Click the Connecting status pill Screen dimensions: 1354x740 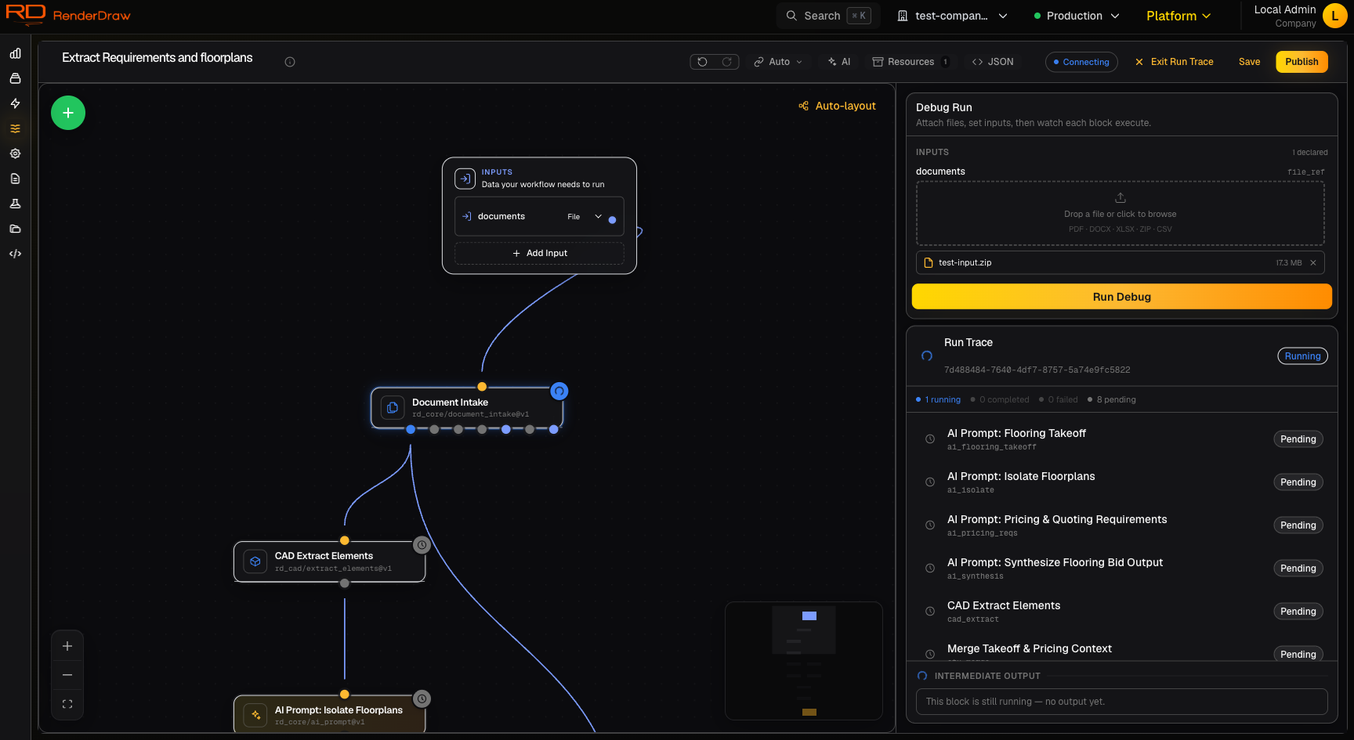[1081, 62]
